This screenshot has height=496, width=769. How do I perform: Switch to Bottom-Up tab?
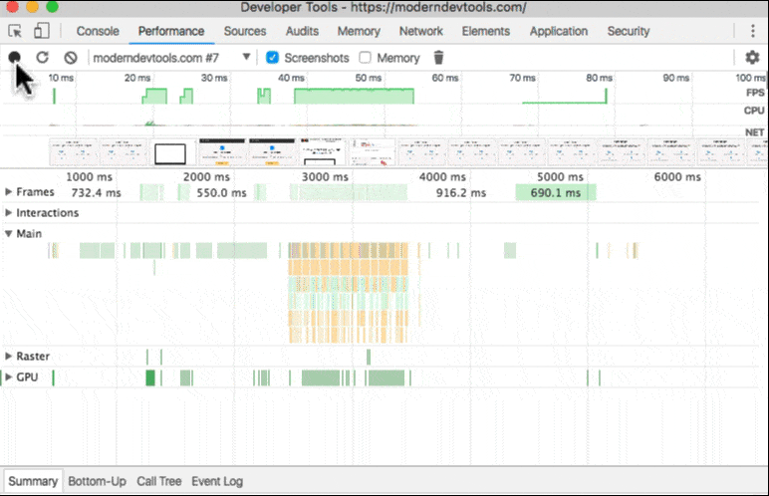(97, 481)
